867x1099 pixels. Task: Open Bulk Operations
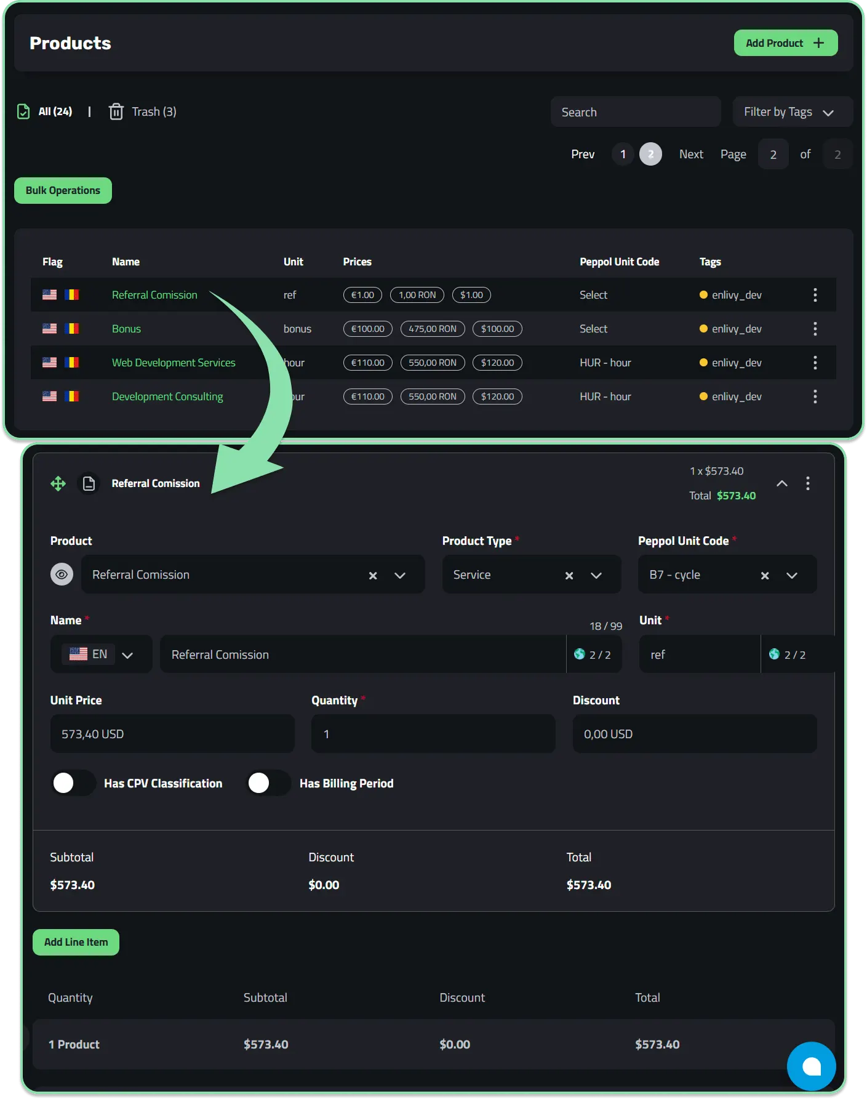pos(63,190)
